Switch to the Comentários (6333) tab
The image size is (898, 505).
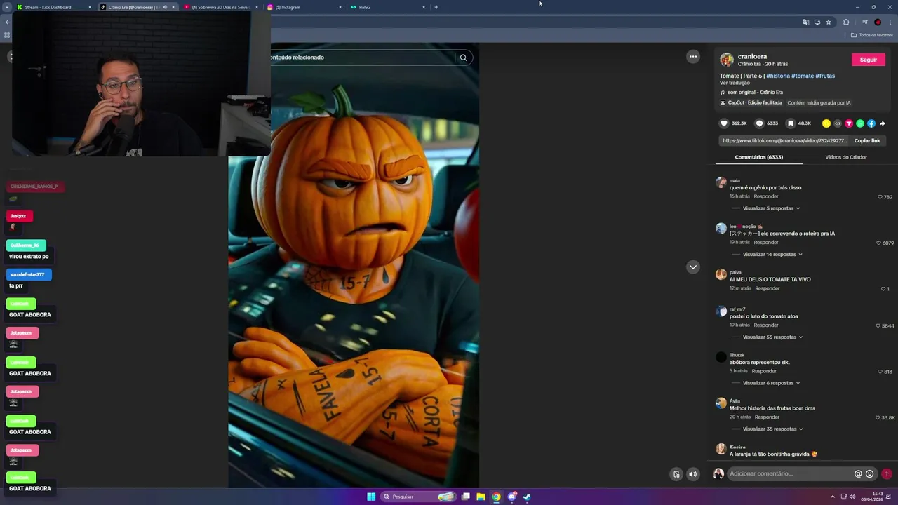(759, 157)
